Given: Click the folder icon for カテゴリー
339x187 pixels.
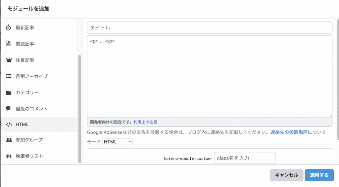Looking at the screenshot, I should coord(9,93).
